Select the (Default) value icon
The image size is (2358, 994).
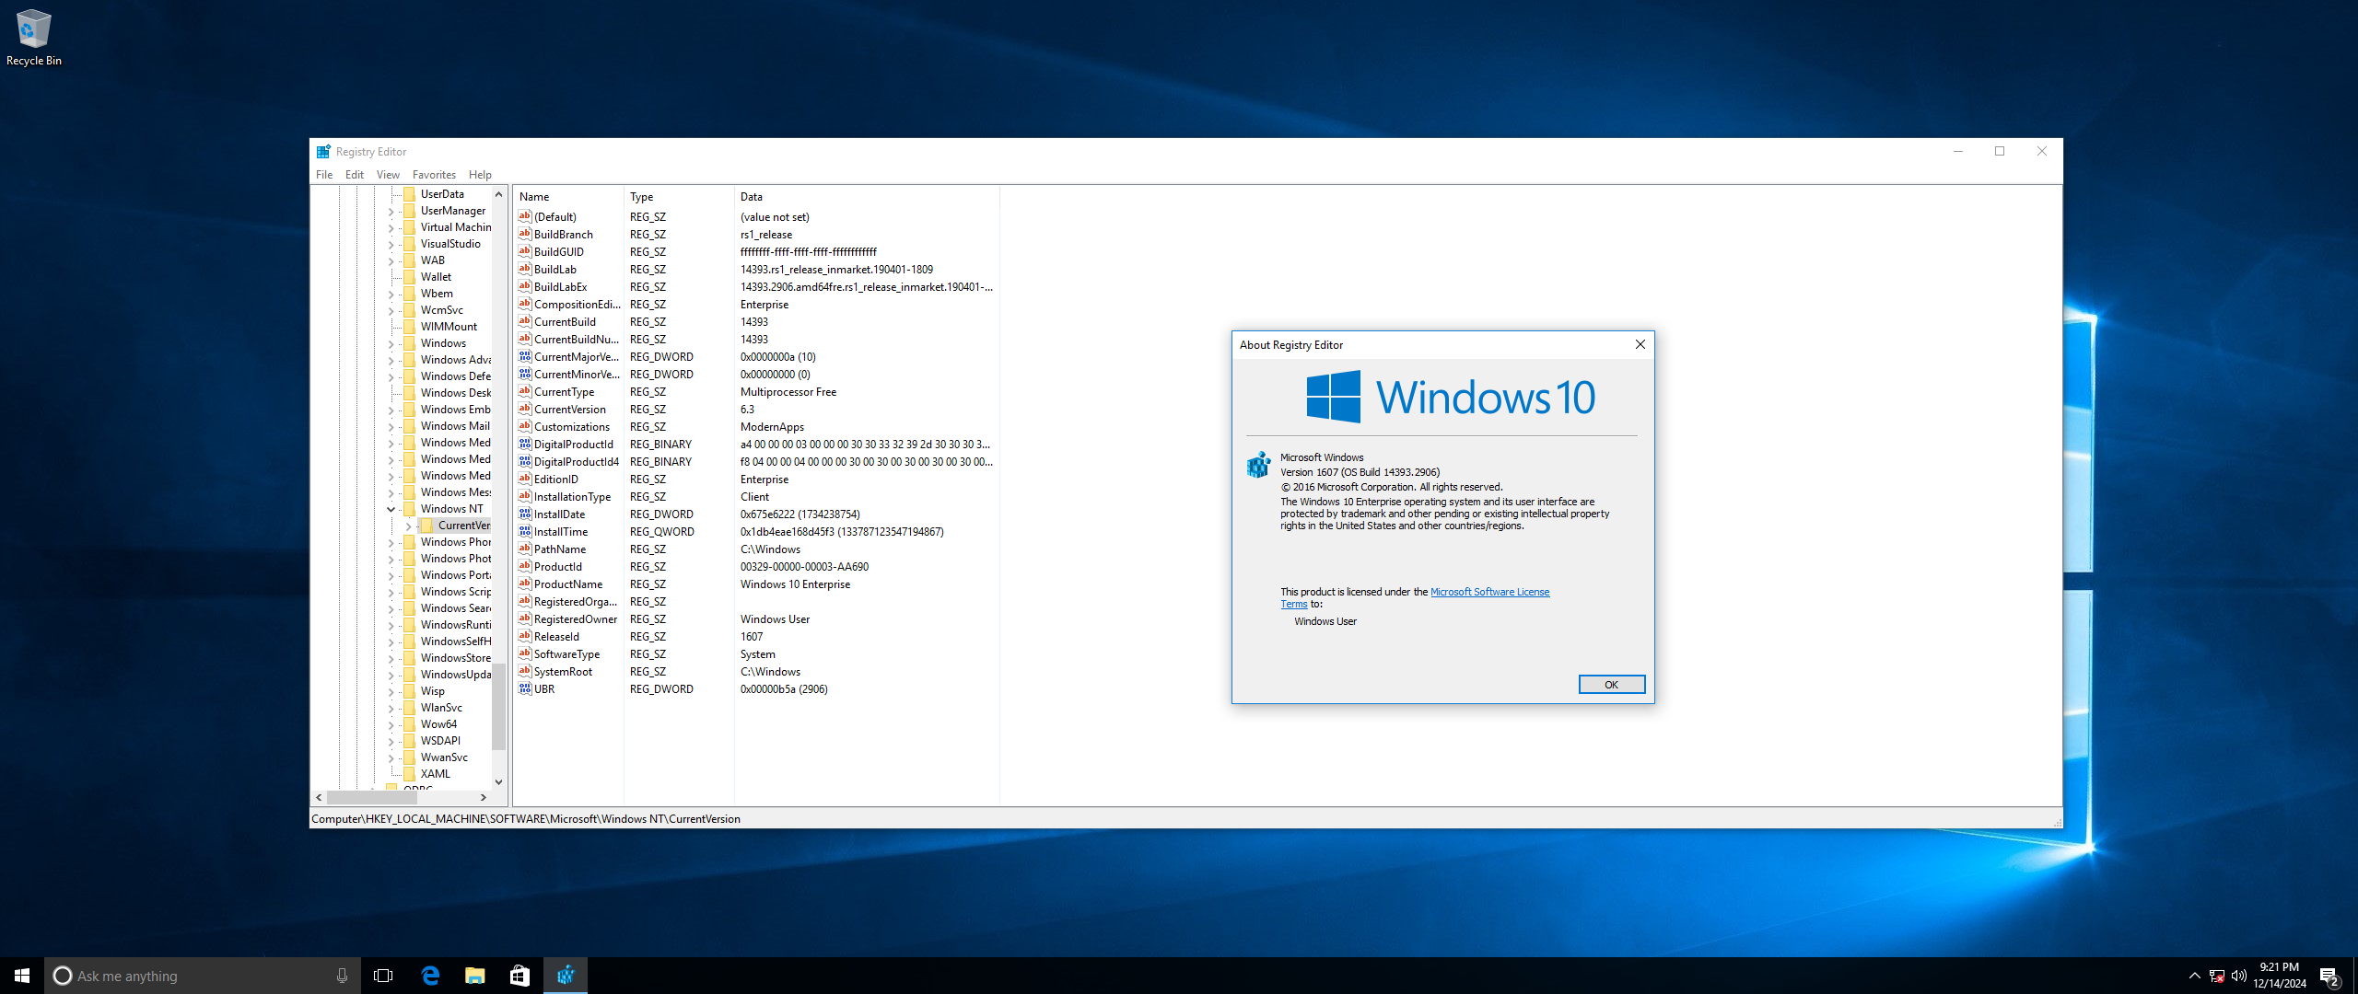525,216
